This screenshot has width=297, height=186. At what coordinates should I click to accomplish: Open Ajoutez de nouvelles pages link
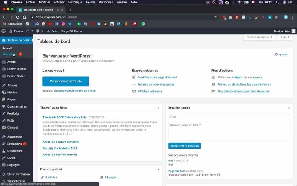point(156,84)
